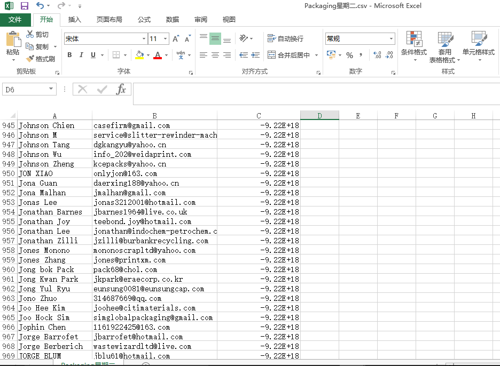
Task: Click the Format Painter (格式刷) brush icon
Action: [x=30, y=59]
